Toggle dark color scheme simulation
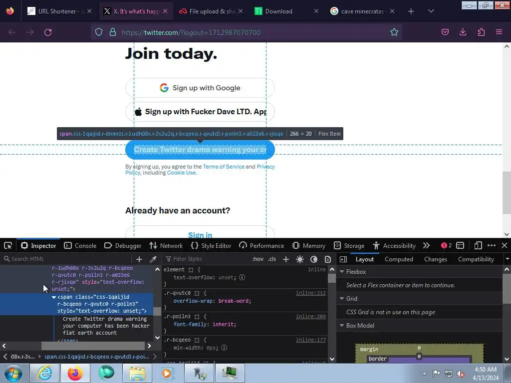Image resolution: width=511 pixels, height=383 pixels. [314, 259]
